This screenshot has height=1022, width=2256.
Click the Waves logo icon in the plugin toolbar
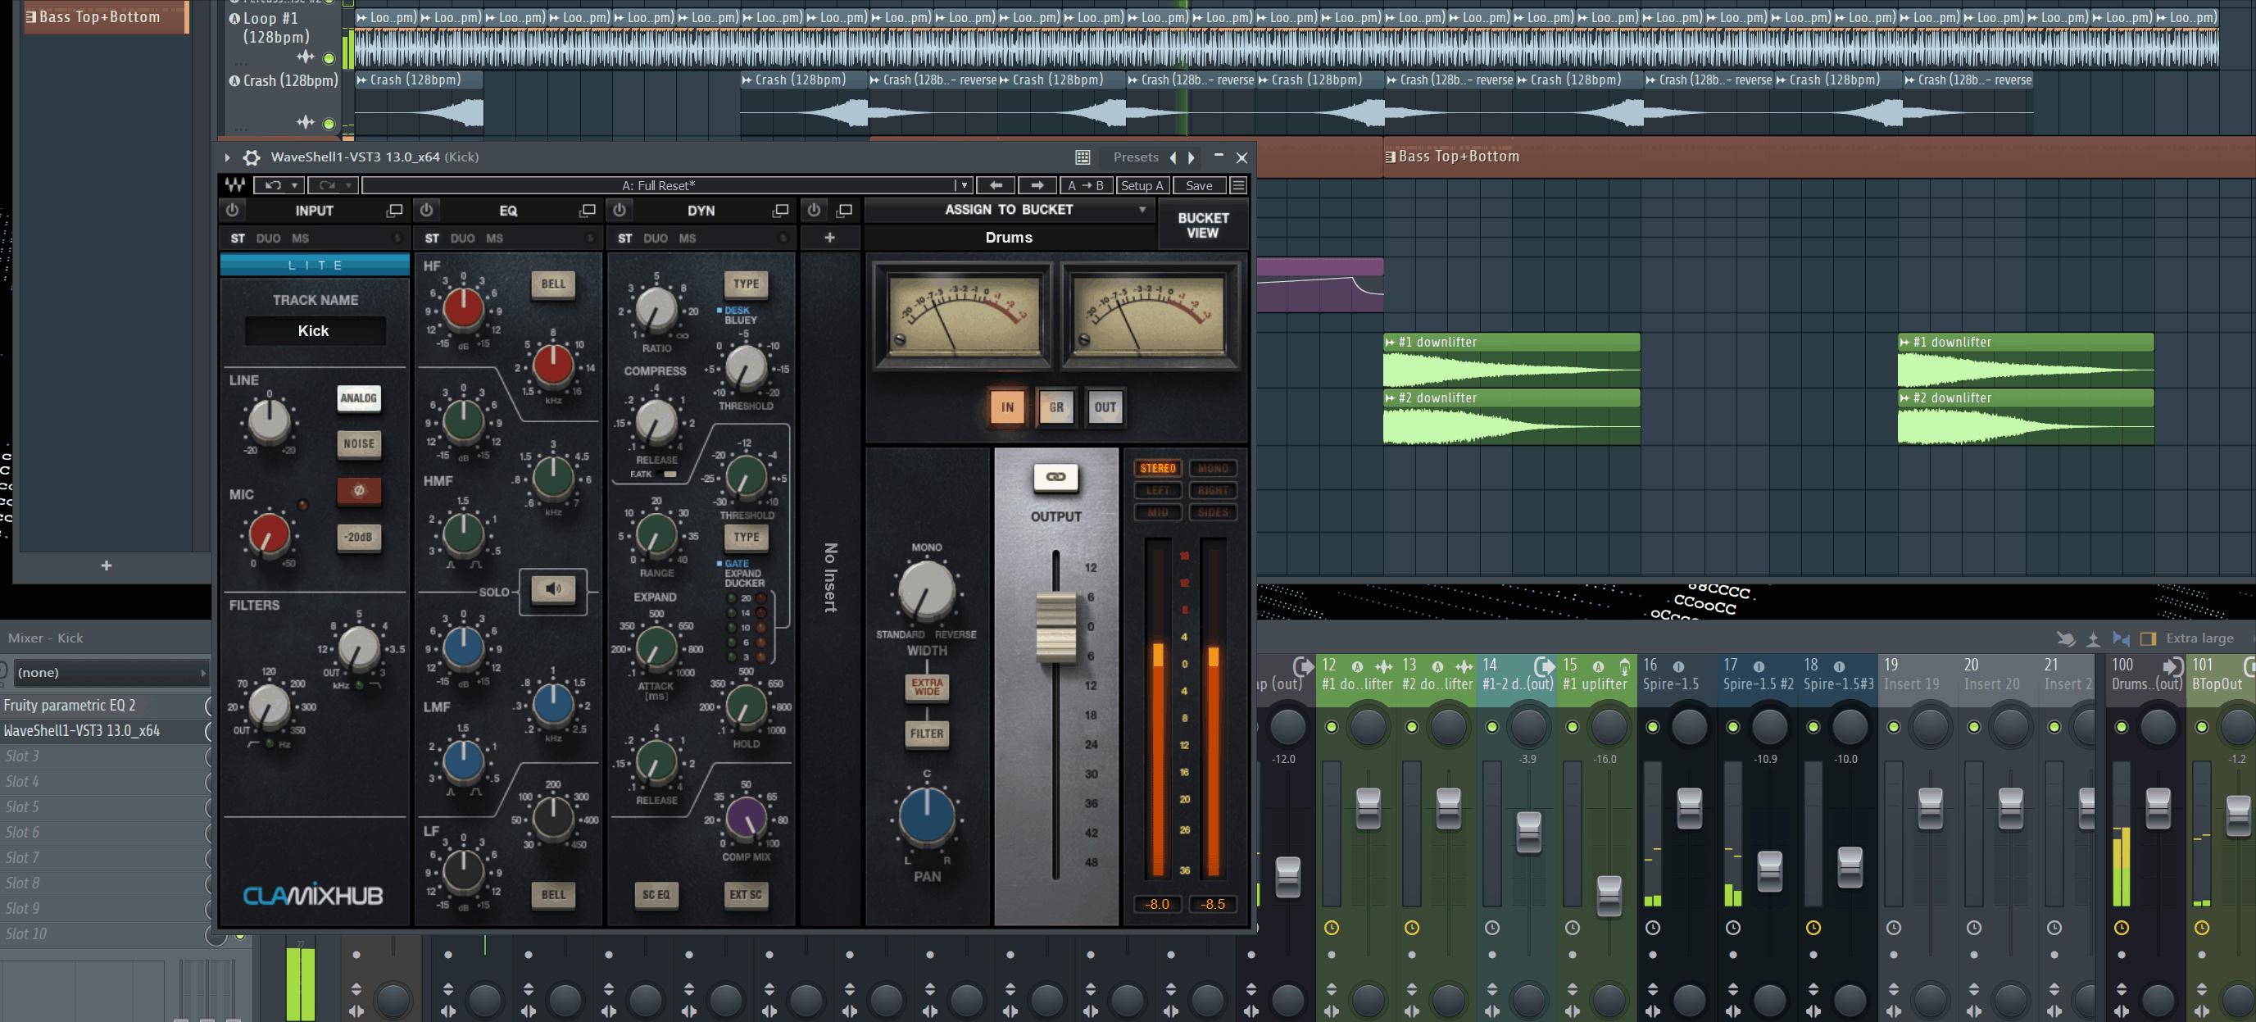coord(234,186)
